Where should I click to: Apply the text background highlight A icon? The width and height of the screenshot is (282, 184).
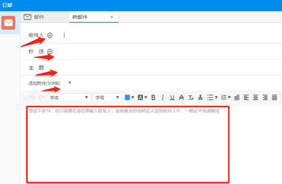click(140, 97)
